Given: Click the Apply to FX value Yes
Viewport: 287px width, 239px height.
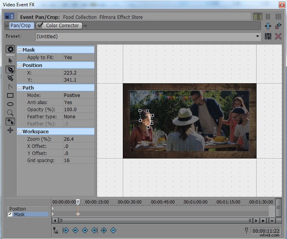Looking at the screenshot, I should tap(68, 58).
